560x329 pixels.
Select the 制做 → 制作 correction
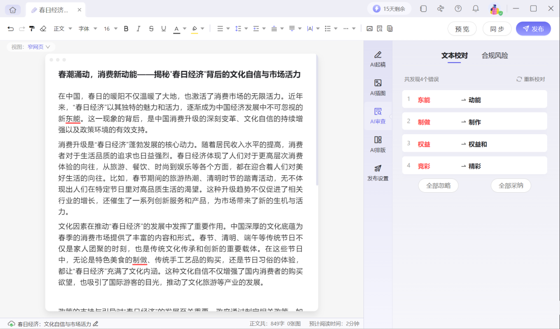[474, 122]
